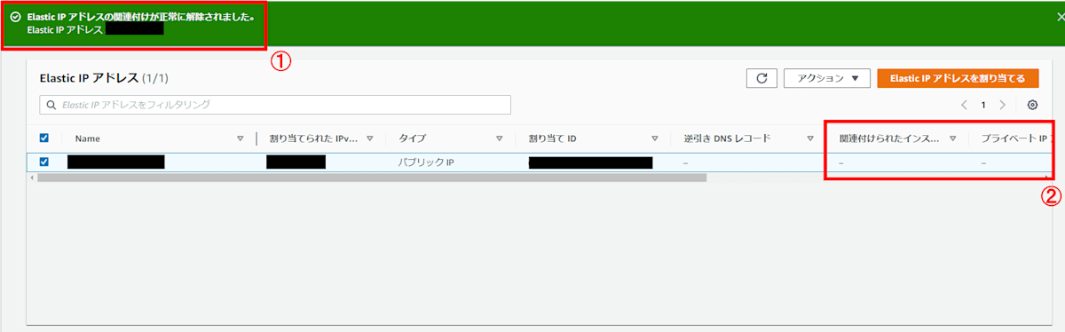Focus the Elastic IP filter search field
1065x332 pixels.
[275, 105]
